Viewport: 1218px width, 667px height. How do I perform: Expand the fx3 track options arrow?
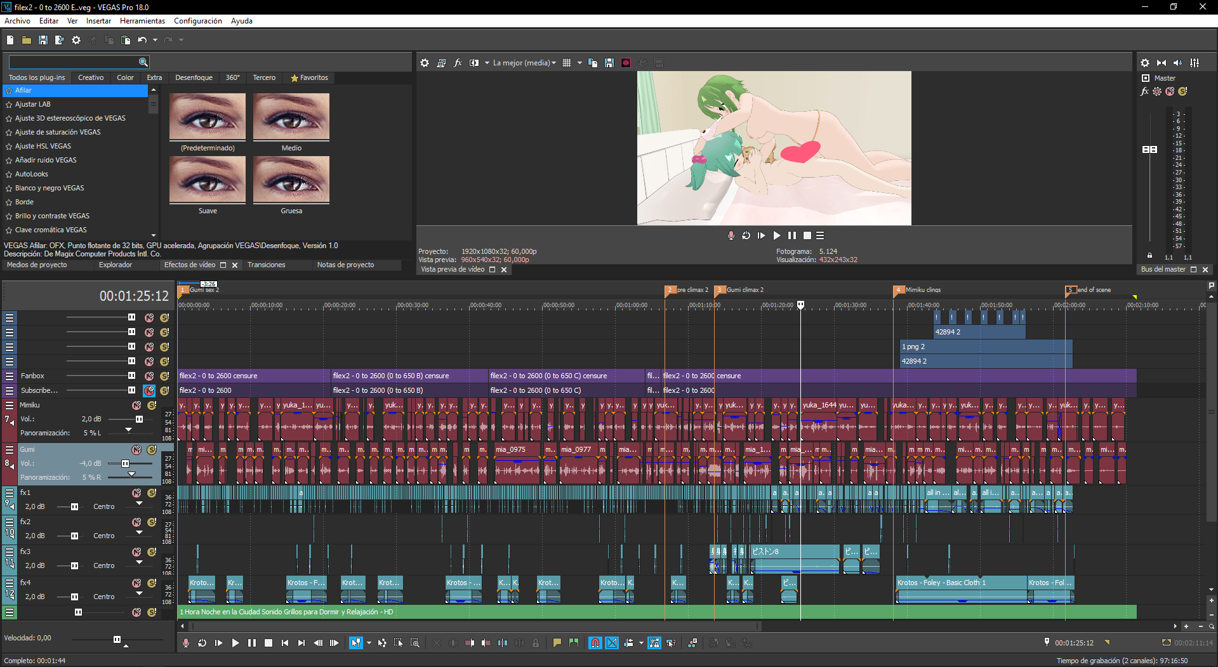139,564
